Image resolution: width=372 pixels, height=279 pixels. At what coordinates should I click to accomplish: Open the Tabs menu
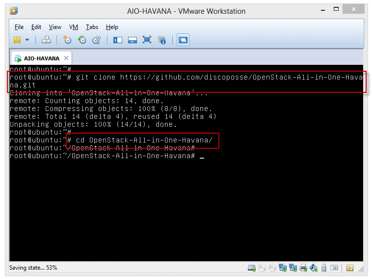(92, 27)
